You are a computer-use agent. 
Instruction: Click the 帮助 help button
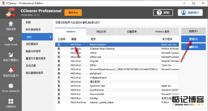(x=163, y=13)
